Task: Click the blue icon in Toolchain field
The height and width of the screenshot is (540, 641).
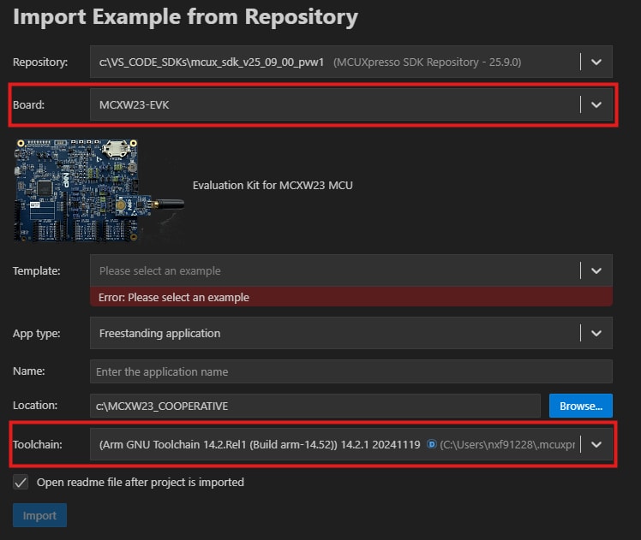Action: [x=431, y=444]
